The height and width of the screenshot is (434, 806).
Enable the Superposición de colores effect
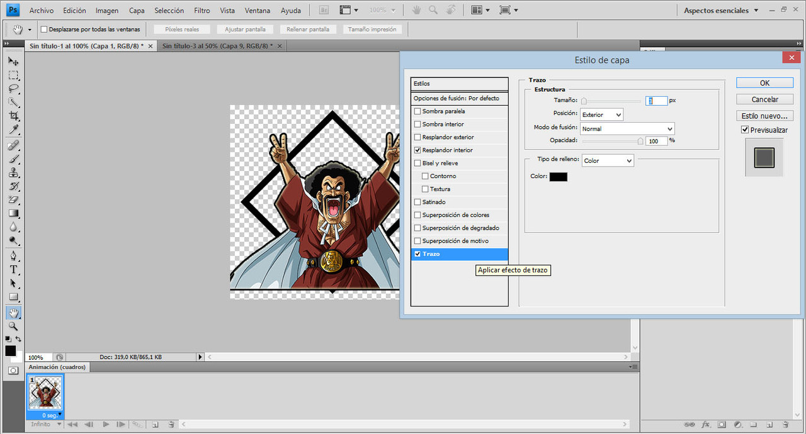coord(417,215)
